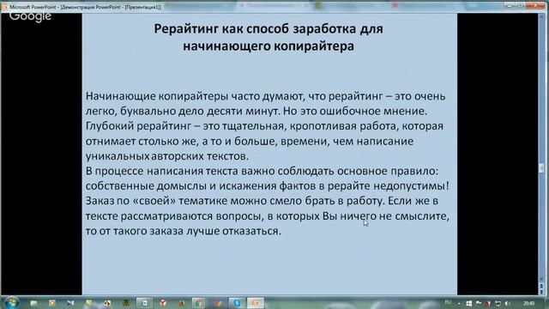Click the line 'легко, буквально дело десяти минут'
This screenshot has width=549, height=309.
[x=256, y=111]
